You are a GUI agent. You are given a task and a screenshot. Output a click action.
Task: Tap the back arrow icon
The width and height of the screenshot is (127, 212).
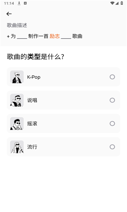click(9, 14)
